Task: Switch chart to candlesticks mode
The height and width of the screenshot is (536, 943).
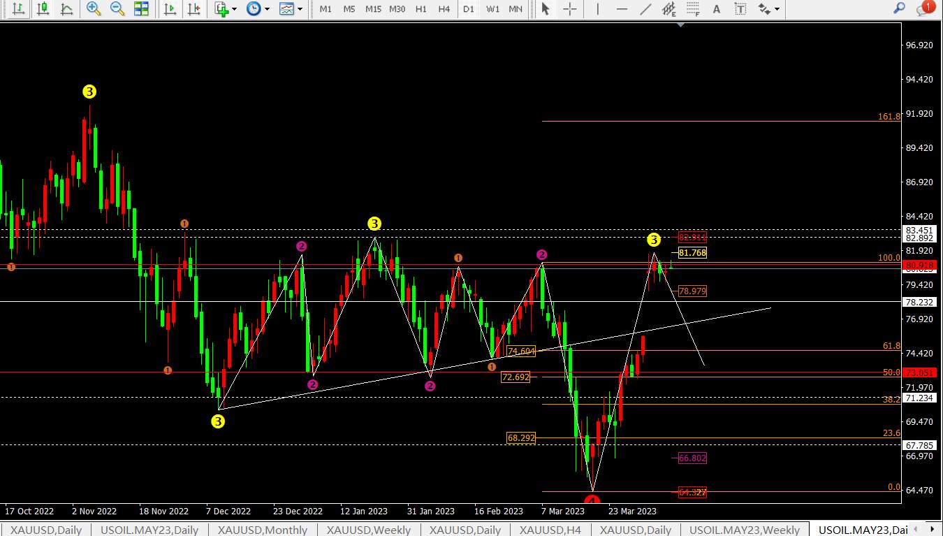Action: click(x=43, y=9)
